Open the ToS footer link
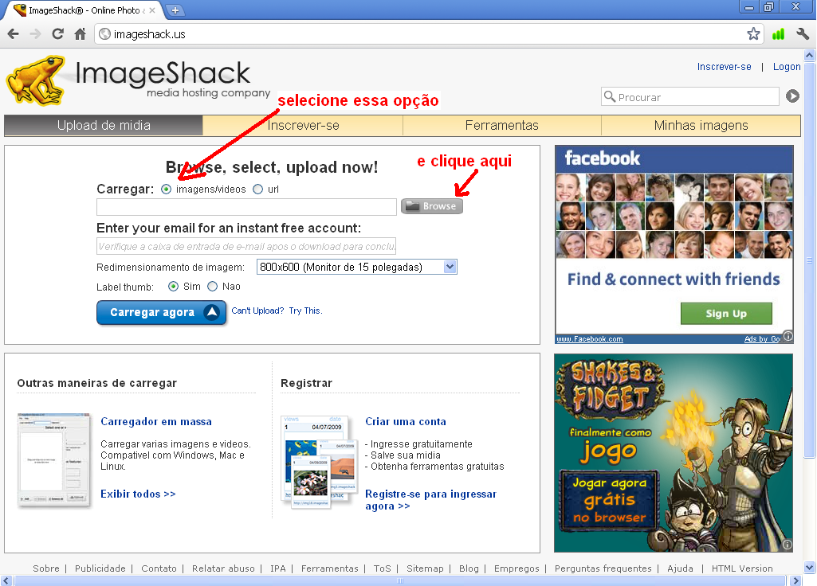 (382, 568)
